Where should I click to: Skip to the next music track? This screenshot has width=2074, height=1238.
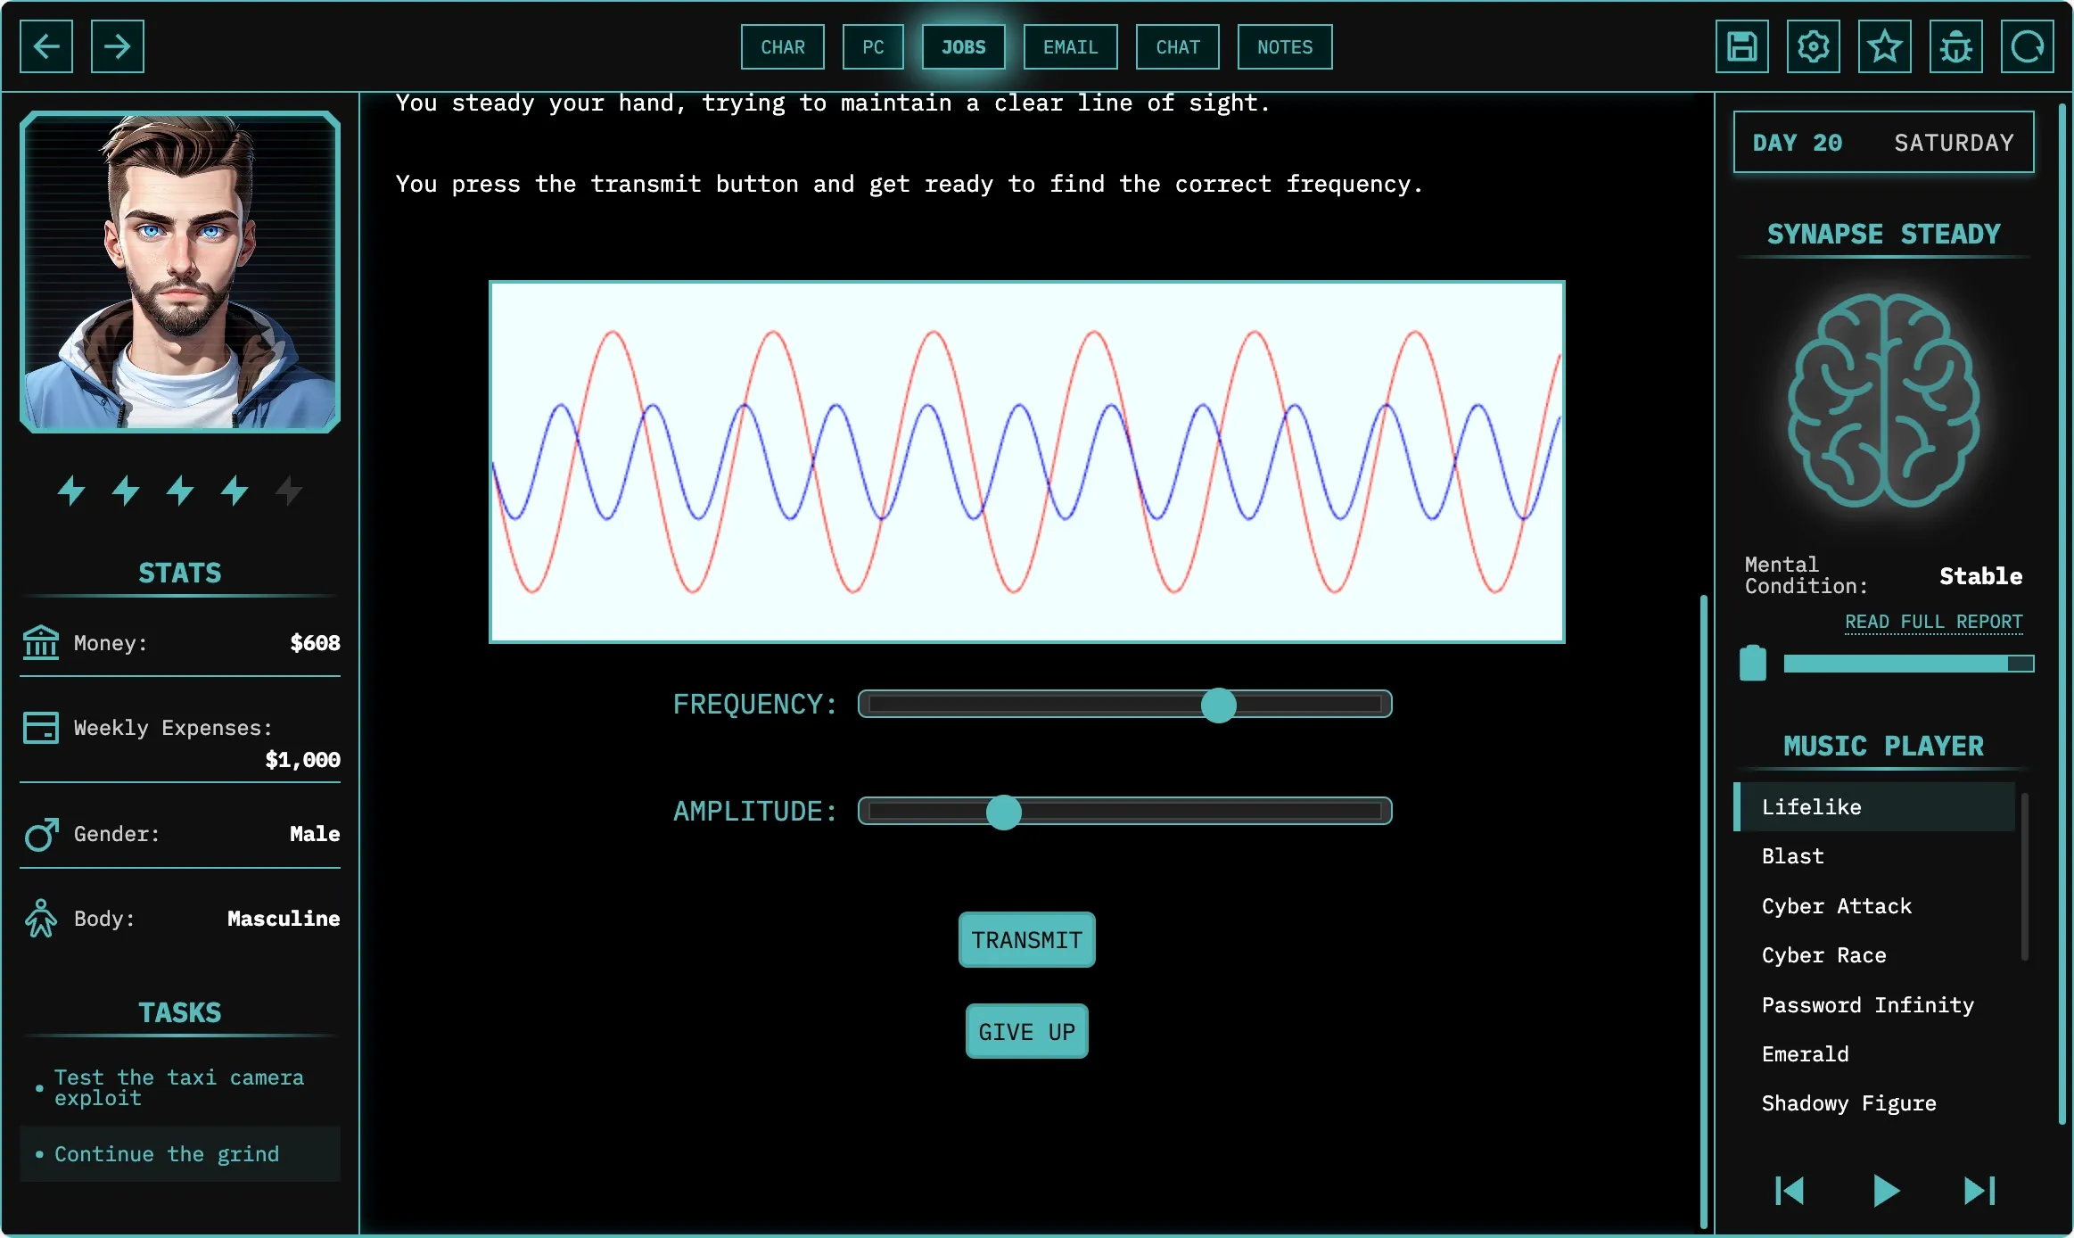pos(1979,1191)
